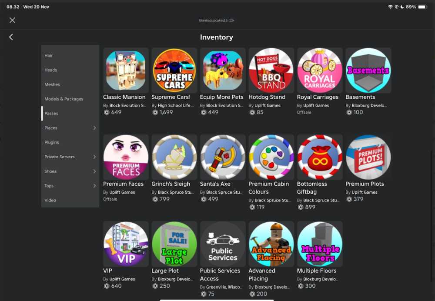Viewport: 435px width, 301px height.
Task: Open the Royal Carriages pass icon
Action: pyautogui.click(x=320, y=70)
